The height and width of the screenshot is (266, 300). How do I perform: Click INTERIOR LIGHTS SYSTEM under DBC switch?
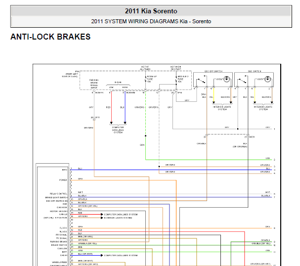tap(263, 108)
